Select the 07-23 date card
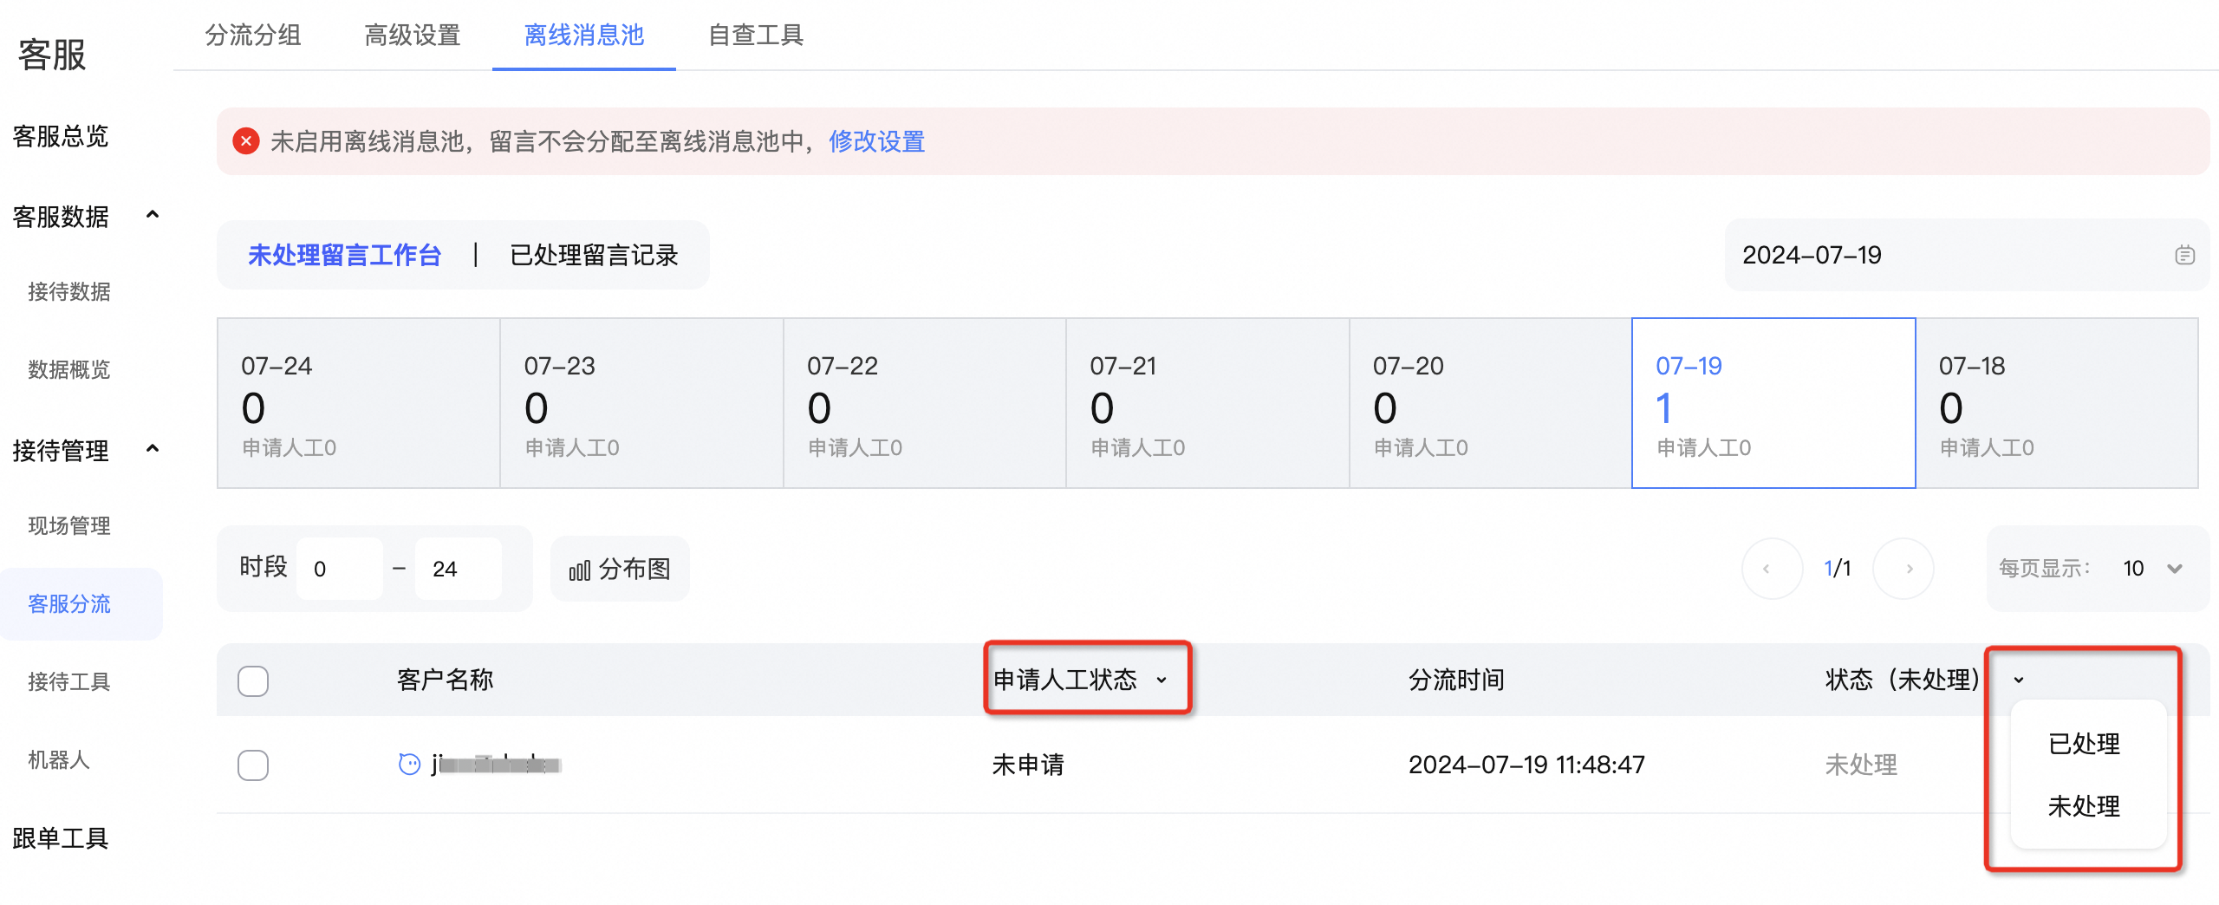 click(641, 403)
